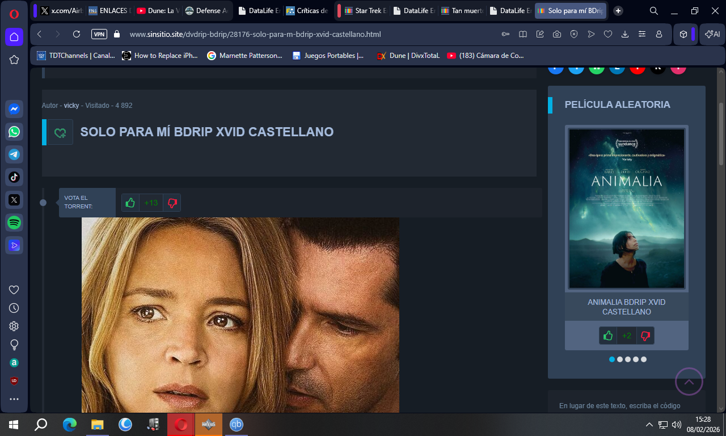Open the sidebar three-dots more menu

click(14, 399)
